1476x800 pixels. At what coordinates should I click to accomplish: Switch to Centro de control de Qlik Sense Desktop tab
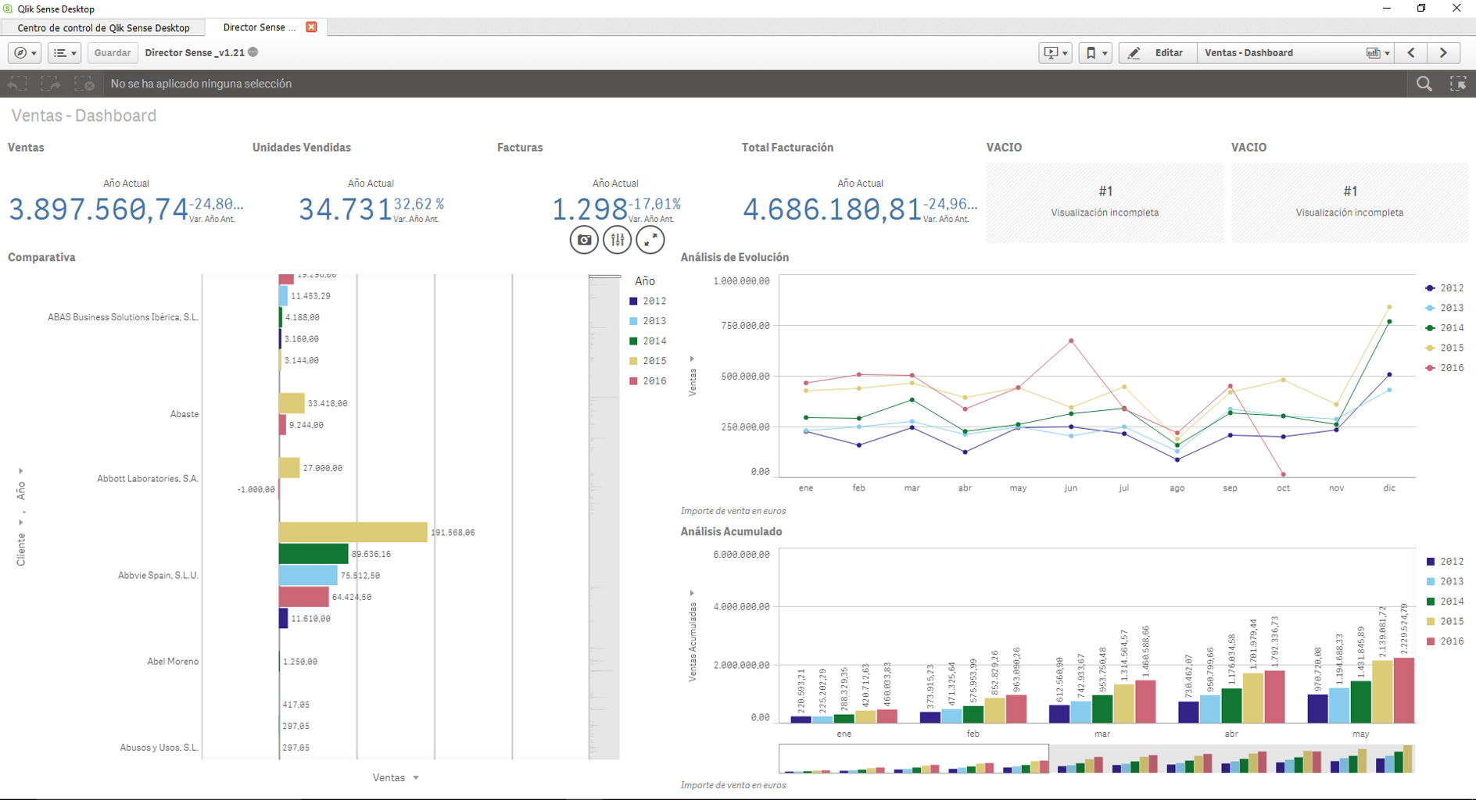point(103,27)
